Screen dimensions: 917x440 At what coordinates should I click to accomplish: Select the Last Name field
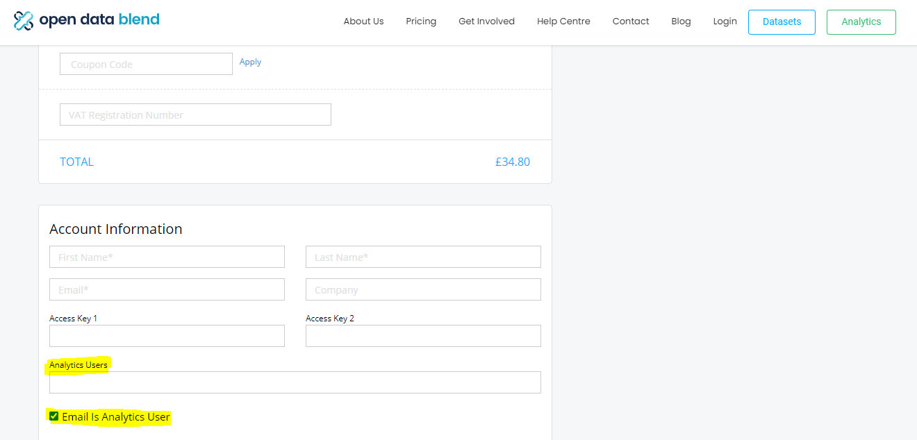[x=423, y=257]
